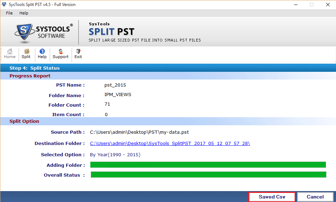The width and height of the screenshot is (336, 202).
Task: Open the Split tool in toolbar
Action: (26, 53)
